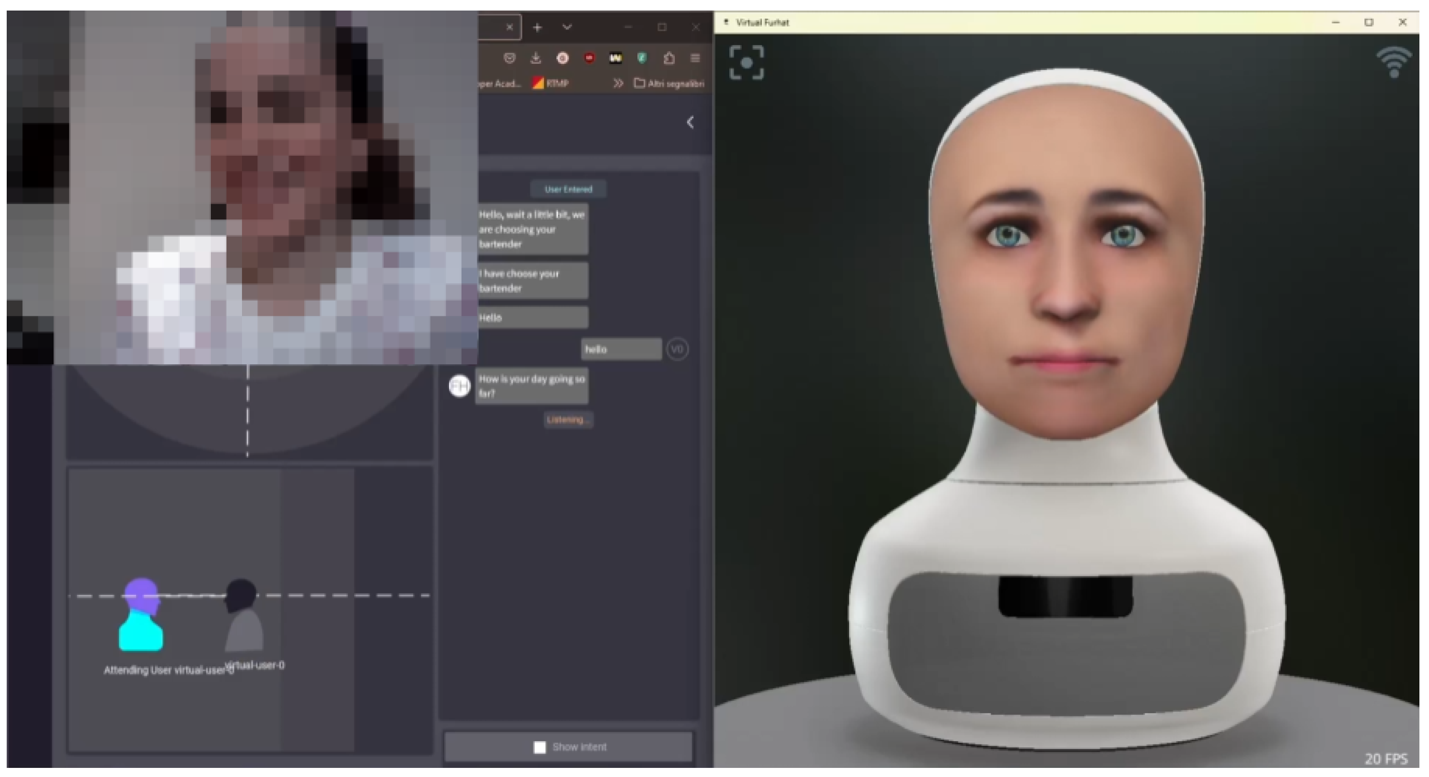Click the focus camera icon in Virtual Furhat
The width and height of the screenshot is (1429, 777).
[746, 63]
